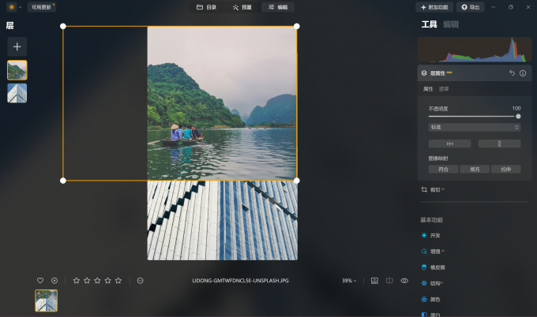Toggle the filmstrip display icon

tap(374, 281)
